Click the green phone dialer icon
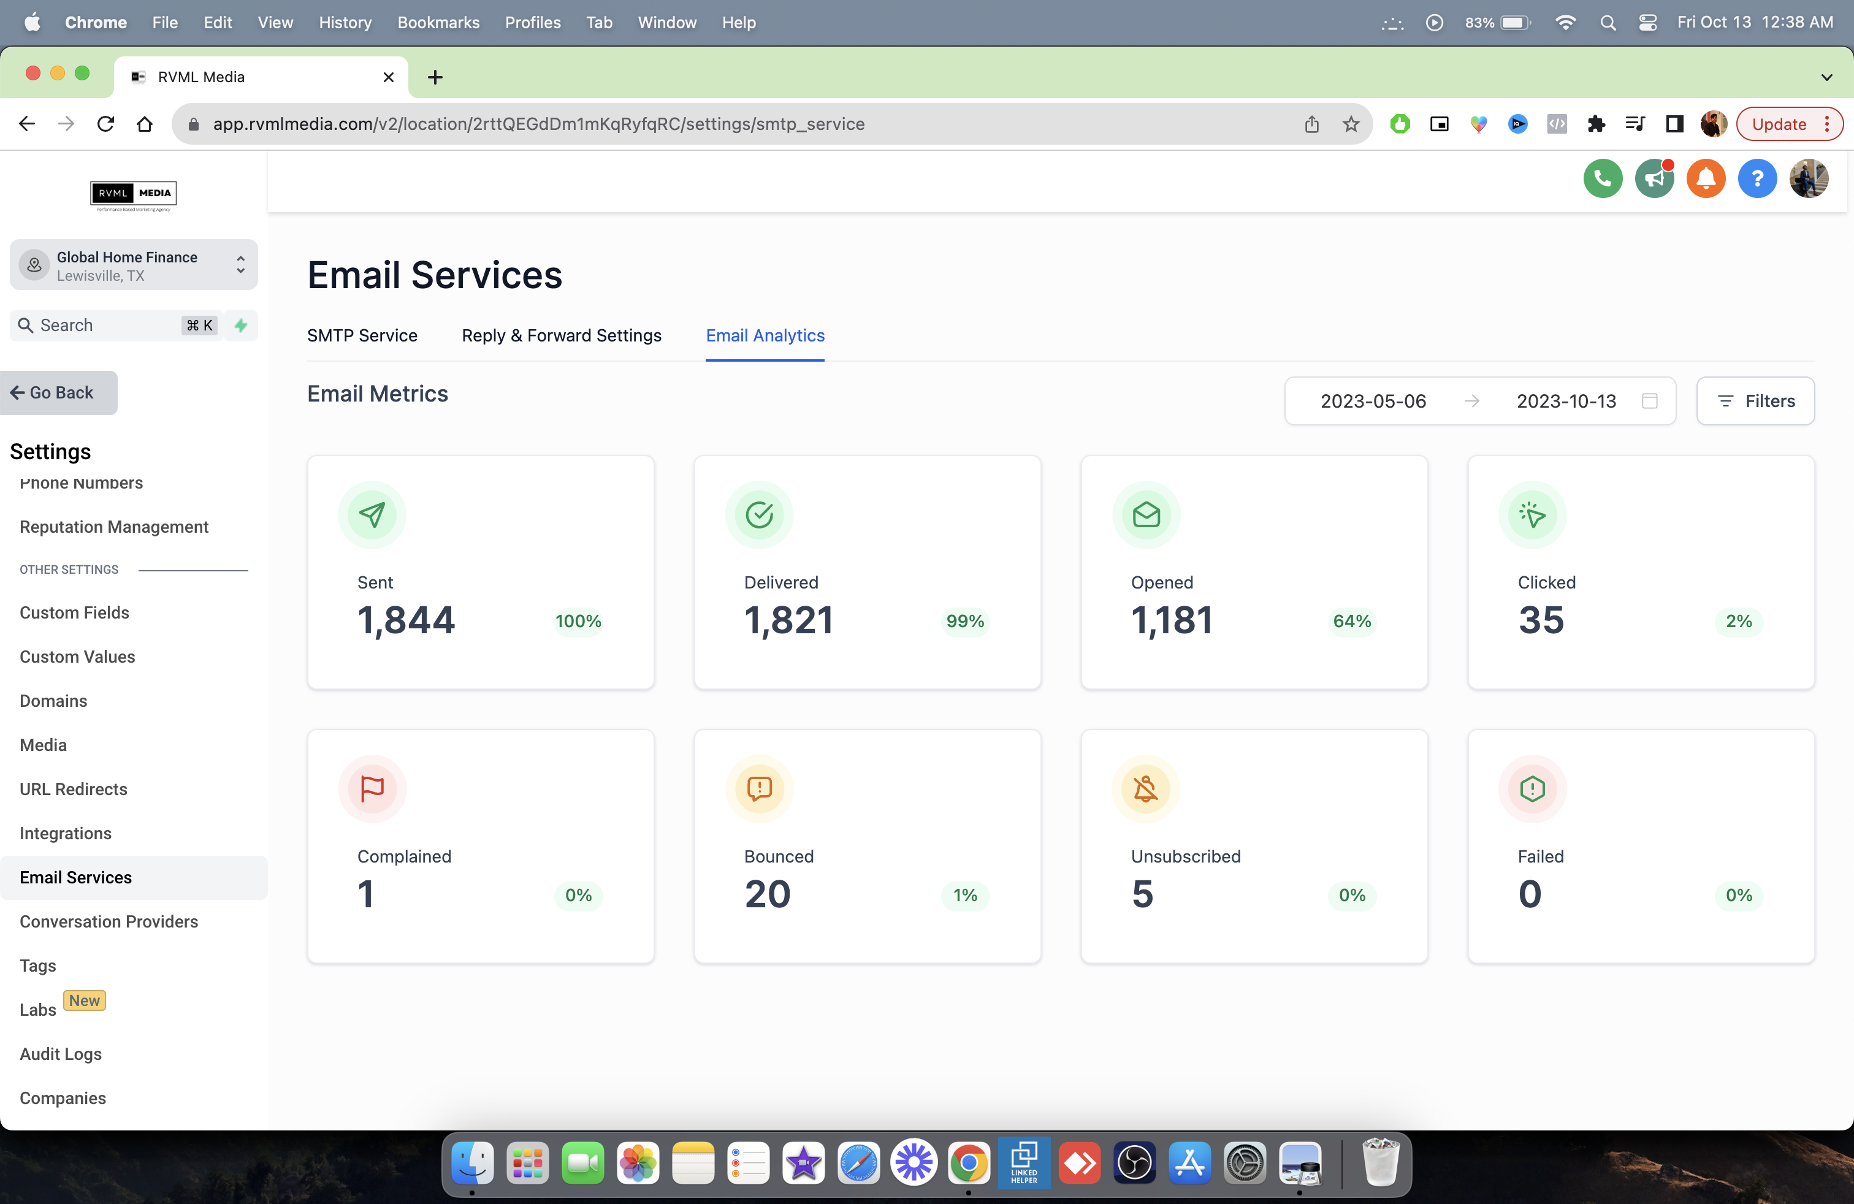1854x1204 pixels. 1603,179
